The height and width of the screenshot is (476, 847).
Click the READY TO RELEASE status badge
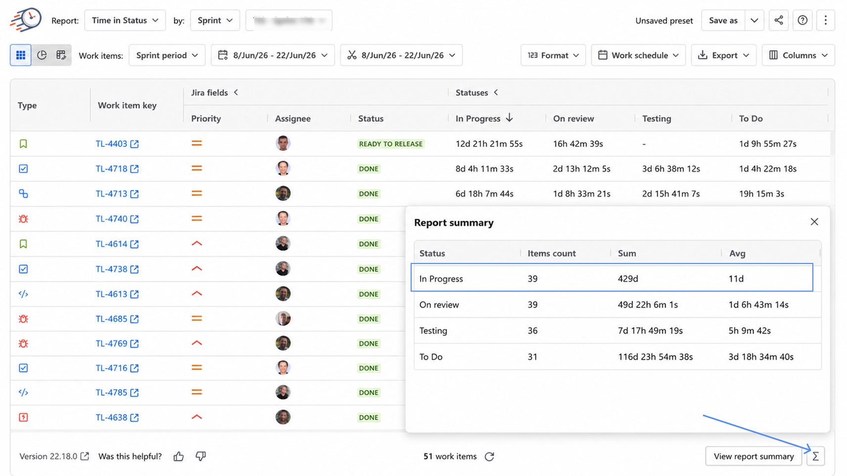(x=390, y=144)
